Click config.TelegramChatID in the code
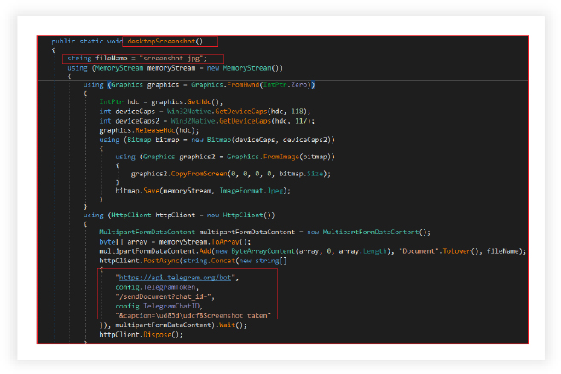 [x=158, y=306]
